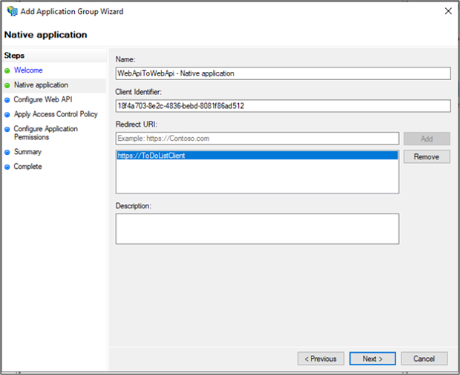Click the green bullet beside Welcome step
Viewport: 460px width, 375px height.
click(7, 70)
